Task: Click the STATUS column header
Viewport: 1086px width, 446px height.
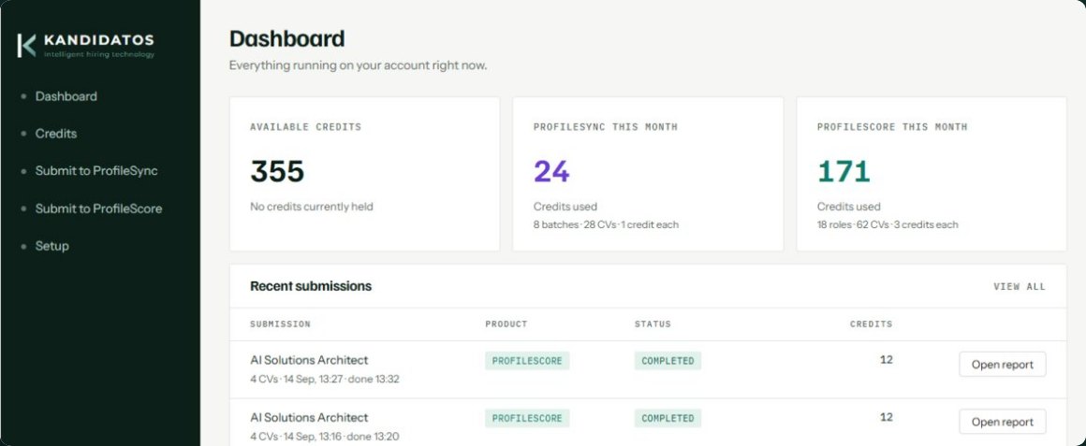Action: [x=653, y=324]
